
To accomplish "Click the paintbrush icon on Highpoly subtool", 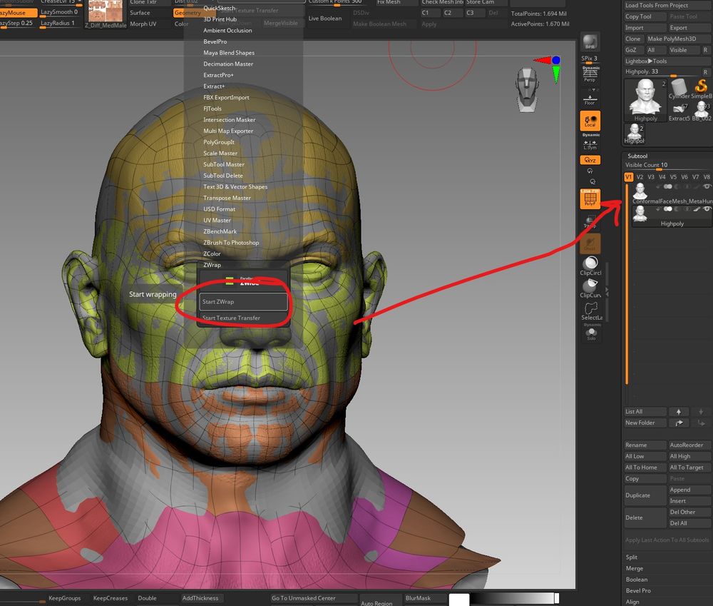I will click(x=696, y=209).
